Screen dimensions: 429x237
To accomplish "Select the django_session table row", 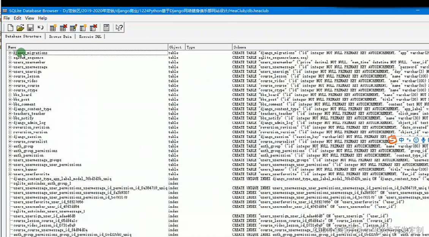I will (x=218, y=137).
